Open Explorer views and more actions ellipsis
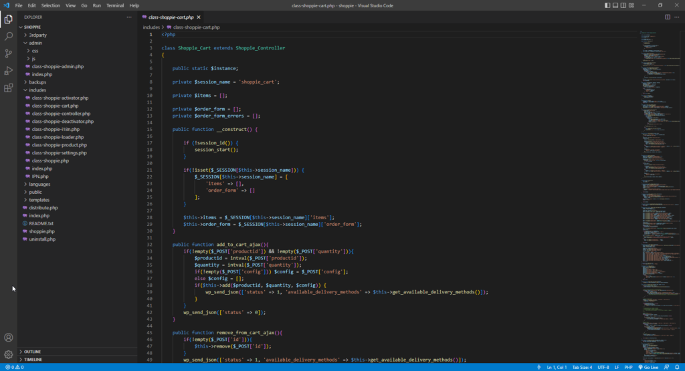 click(129, 17)
